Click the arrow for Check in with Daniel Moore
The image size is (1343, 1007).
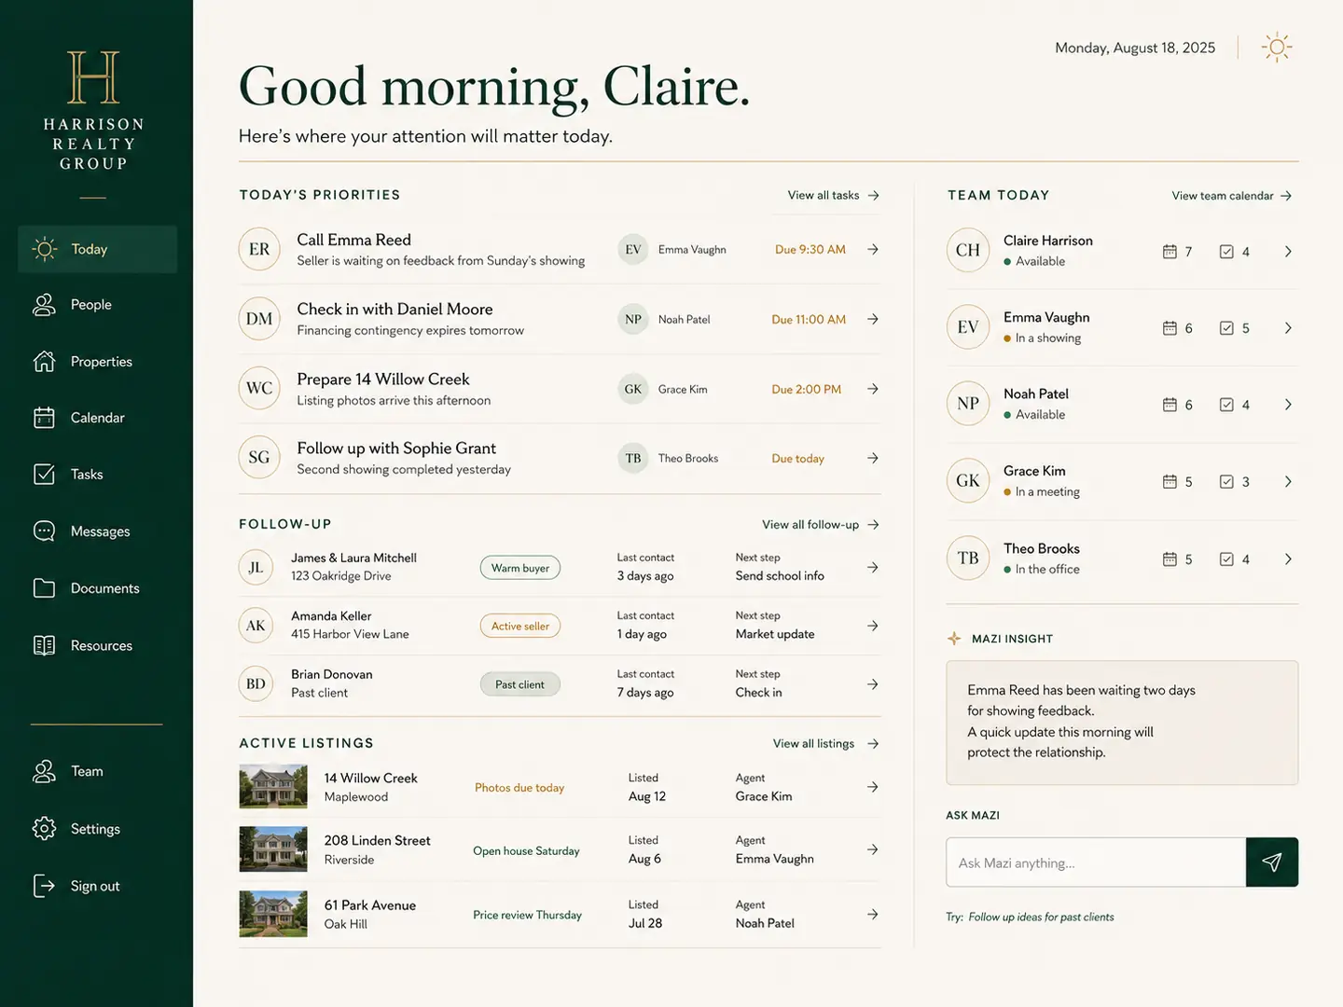[873, 320]
